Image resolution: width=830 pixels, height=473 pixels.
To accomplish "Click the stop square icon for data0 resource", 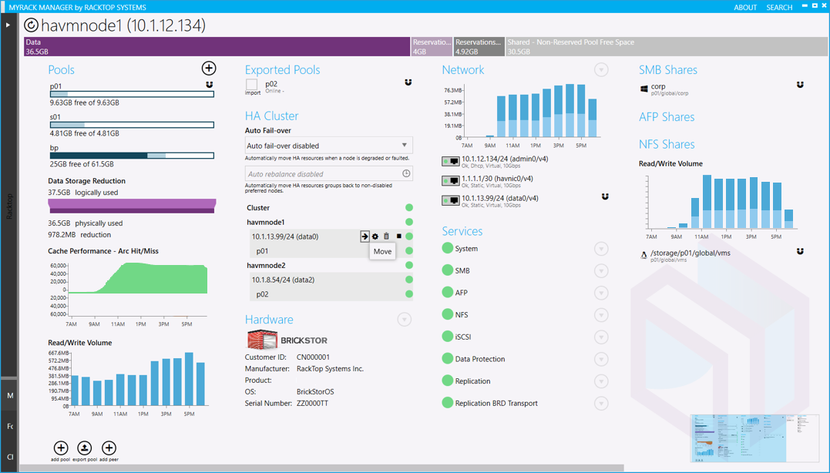I will [x=398, y=236].
